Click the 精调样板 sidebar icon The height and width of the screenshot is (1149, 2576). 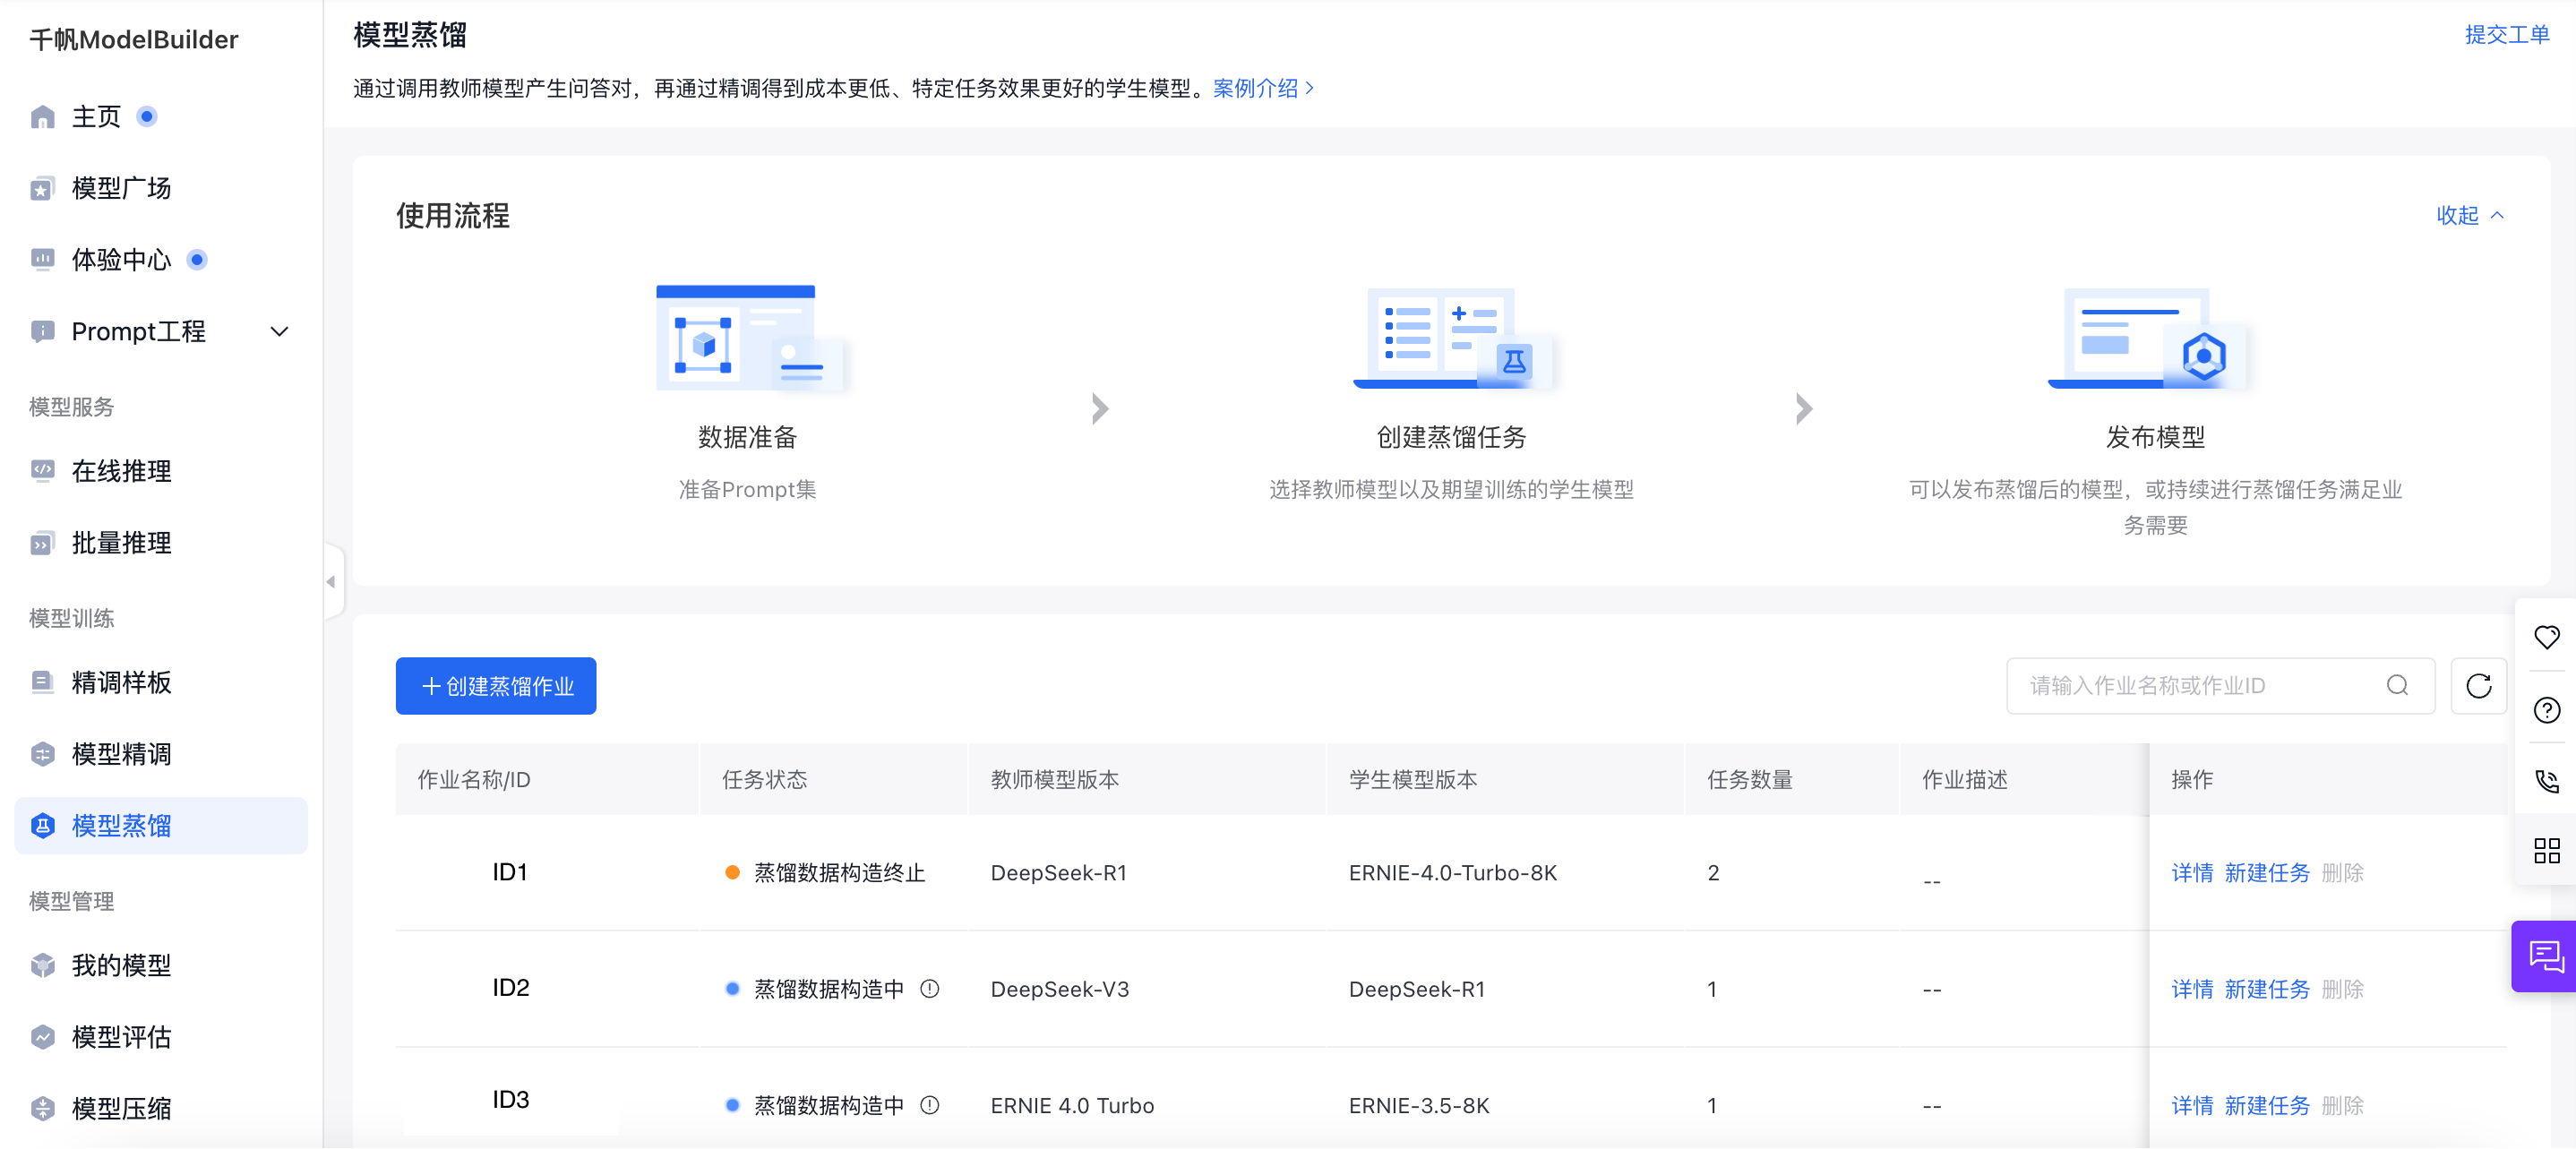pyautogui.click(x=42, y=683)
